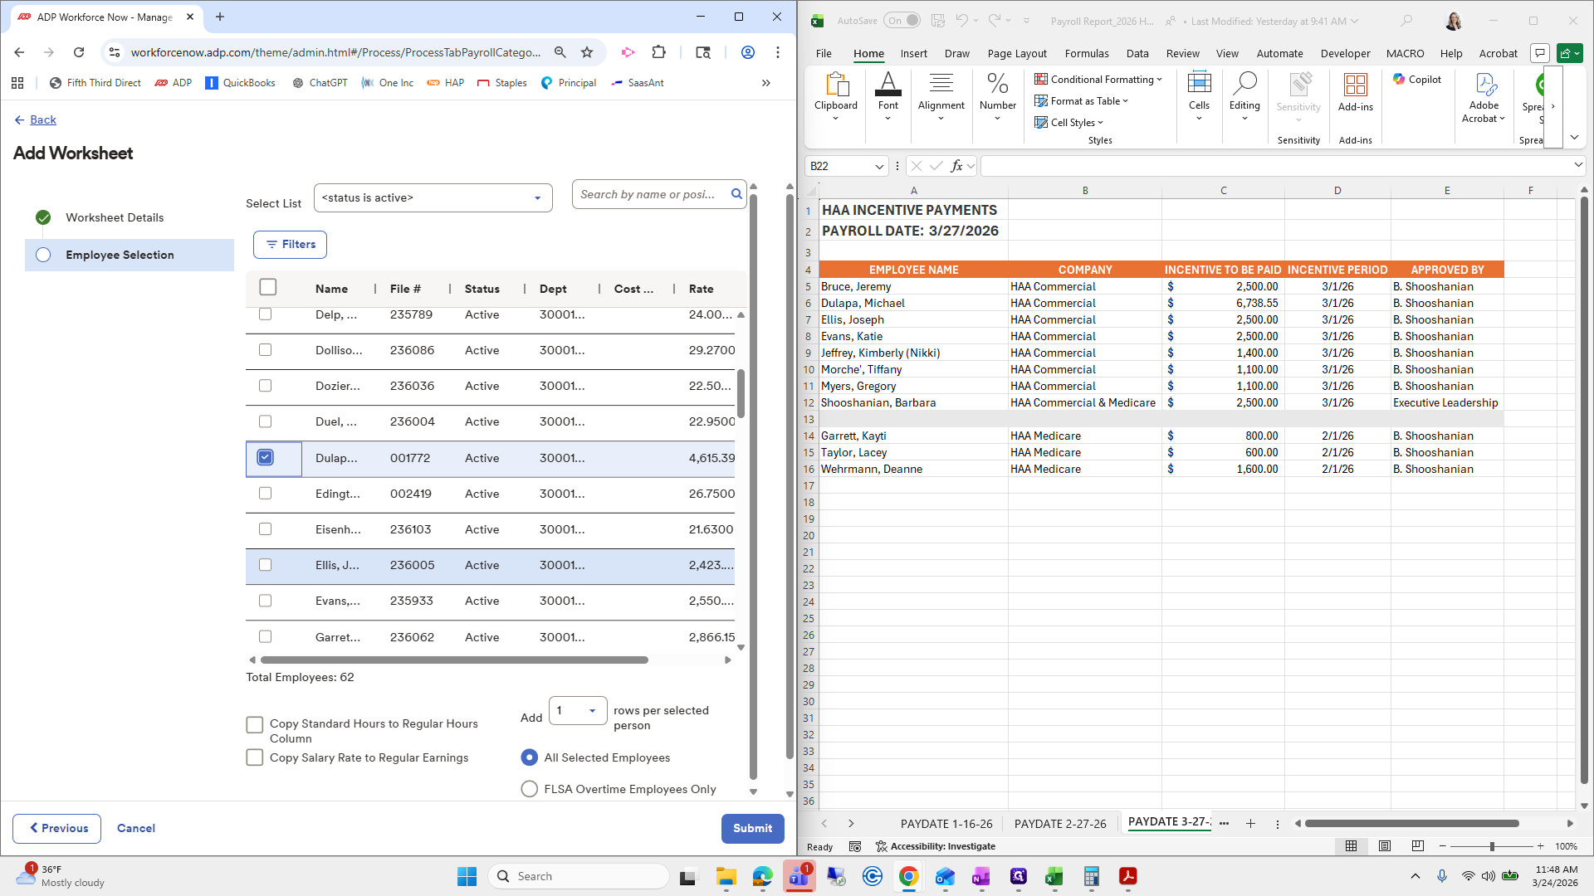Switch to the PAYDATE 2-27-26 sheet tab
The height and width of the screenshot is (896, 1594).
click(x=1059, y=824)
